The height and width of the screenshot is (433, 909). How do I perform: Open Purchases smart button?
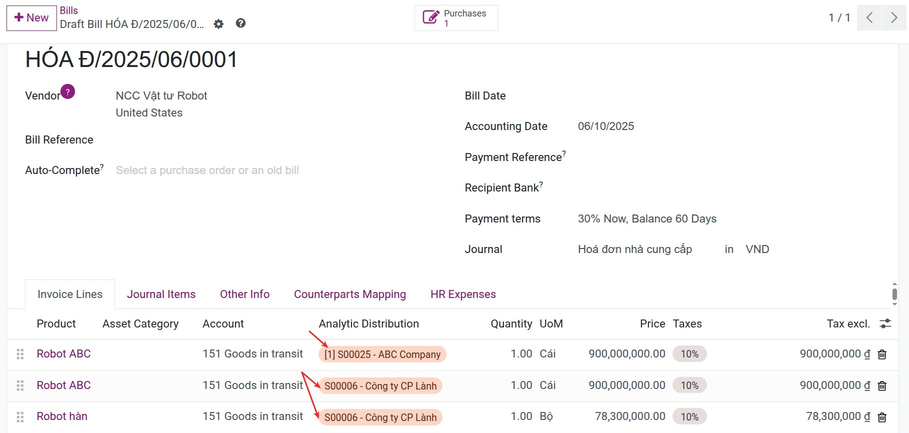pos(456,18)
